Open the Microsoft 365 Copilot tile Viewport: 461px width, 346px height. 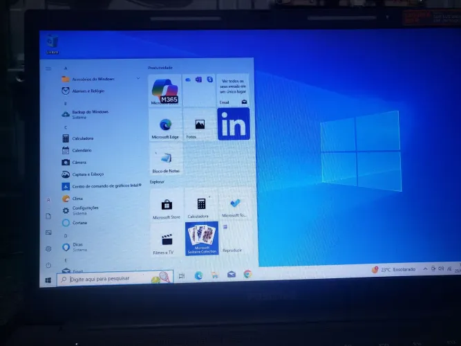(165, 91)
